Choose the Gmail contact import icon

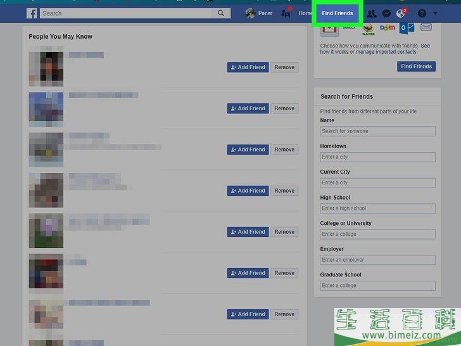[329, 30]
